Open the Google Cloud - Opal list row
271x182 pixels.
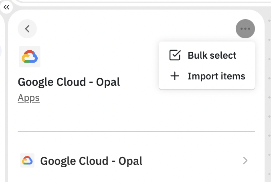click(136, 161)
